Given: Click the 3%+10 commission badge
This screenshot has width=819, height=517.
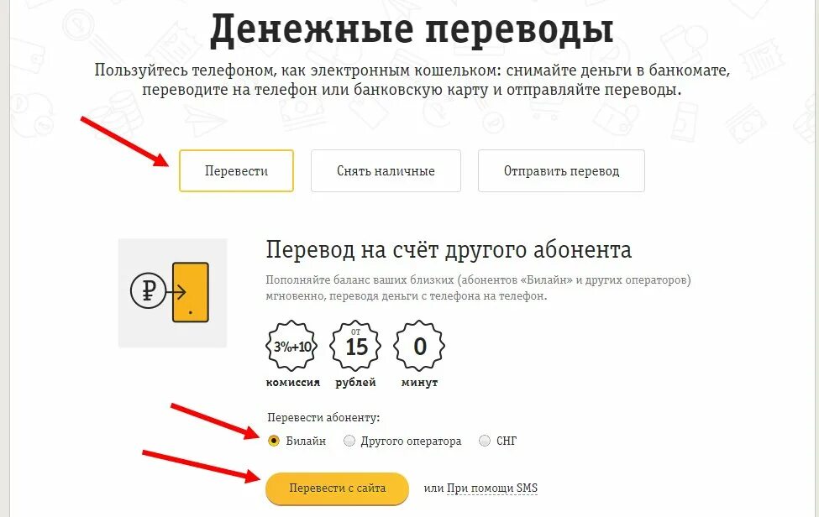Looking at the screenshot, I should point(292,347).
